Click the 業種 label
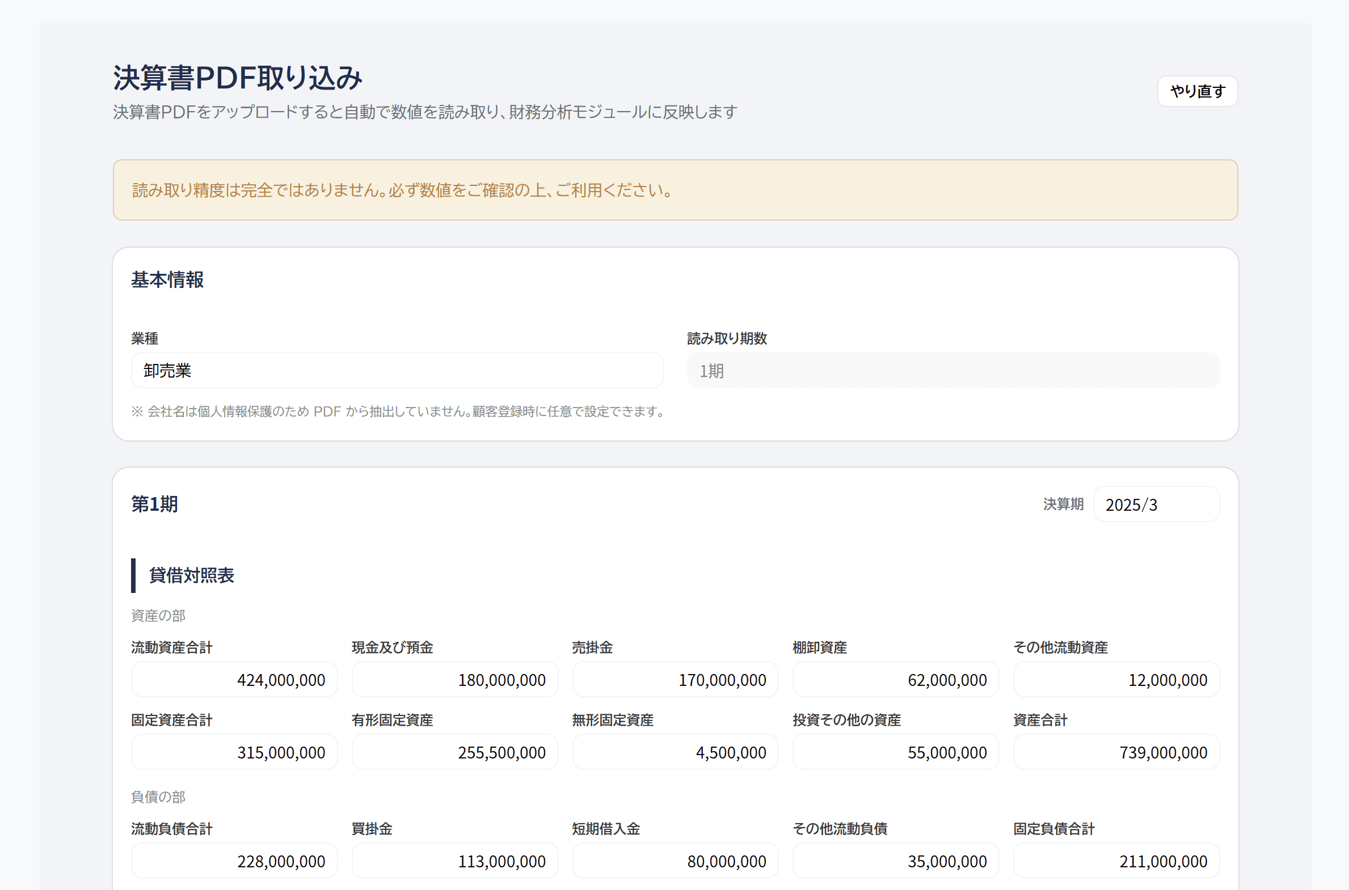The image size is (1349, 890). 145,339
